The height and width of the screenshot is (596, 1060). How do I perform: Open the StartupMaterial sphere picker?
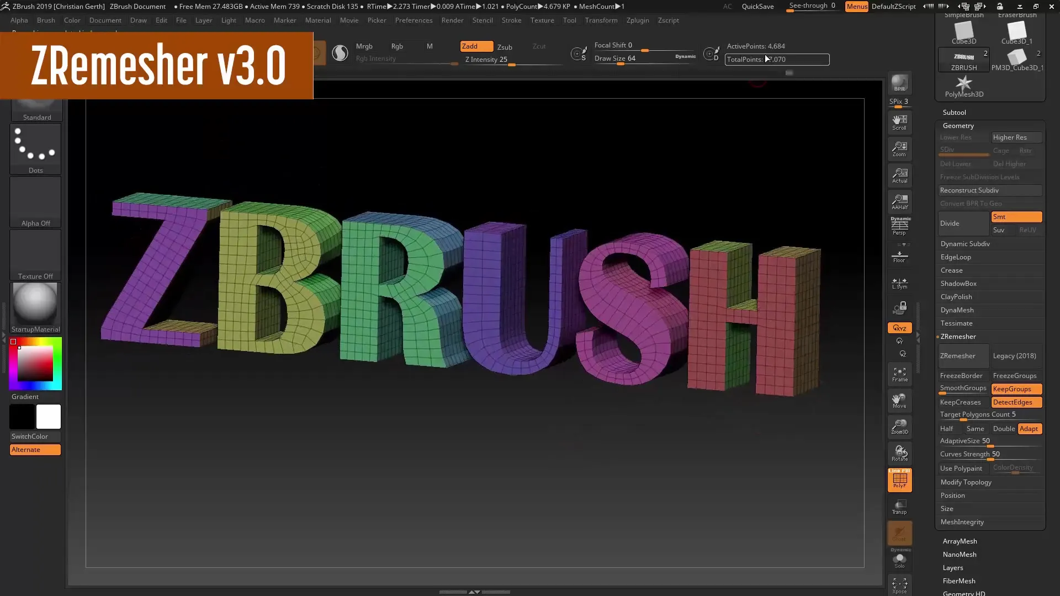[x=35, y=308]
